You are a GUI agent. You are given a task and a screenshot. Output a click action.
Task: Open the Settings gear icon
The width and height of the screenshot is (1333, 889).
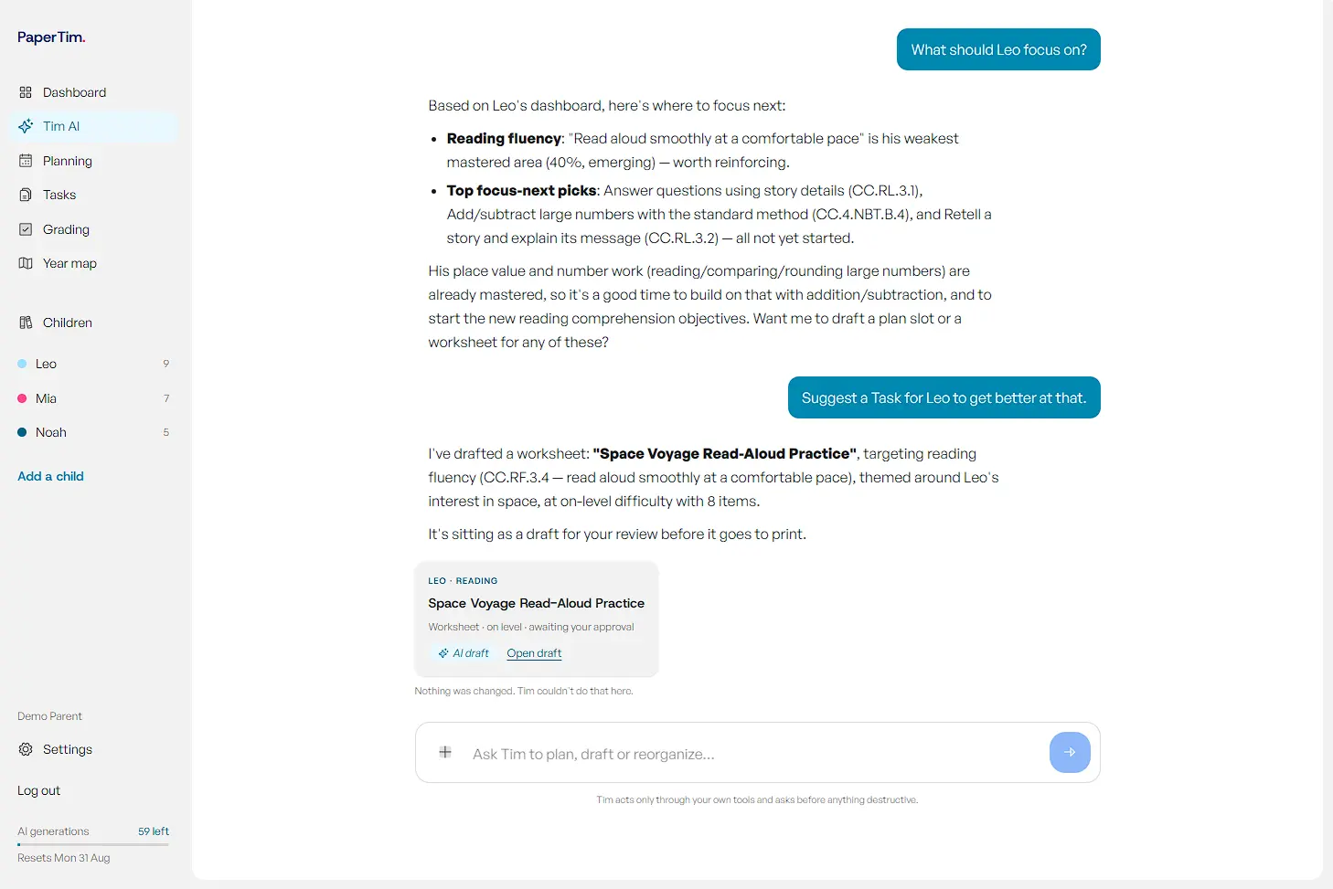pos(26,749)
